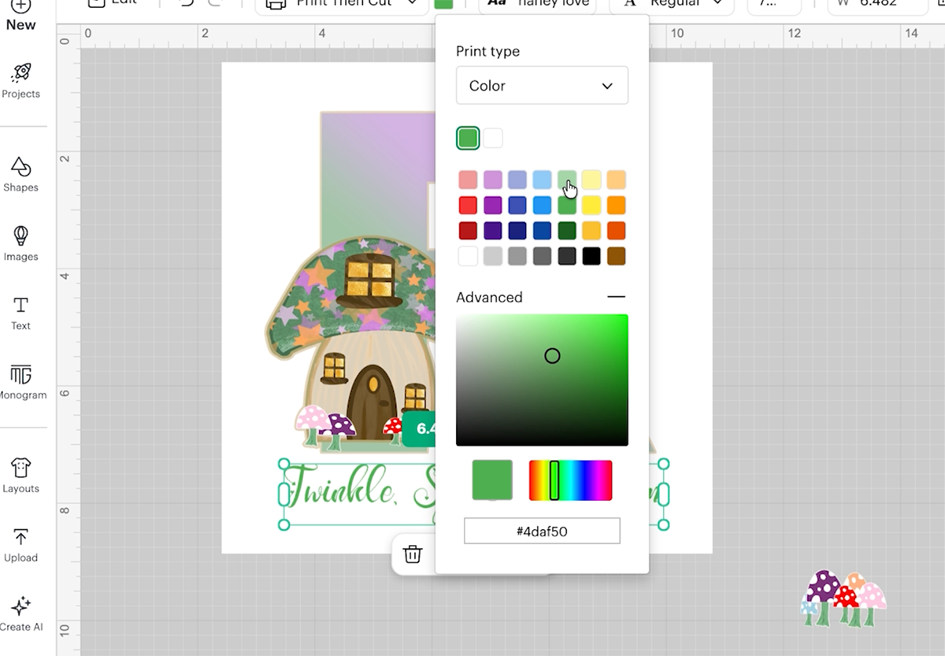This screenshot has width=945, height=656.
Task: Select the mushroom house image on canvas
Action: (x=350, y=343)
